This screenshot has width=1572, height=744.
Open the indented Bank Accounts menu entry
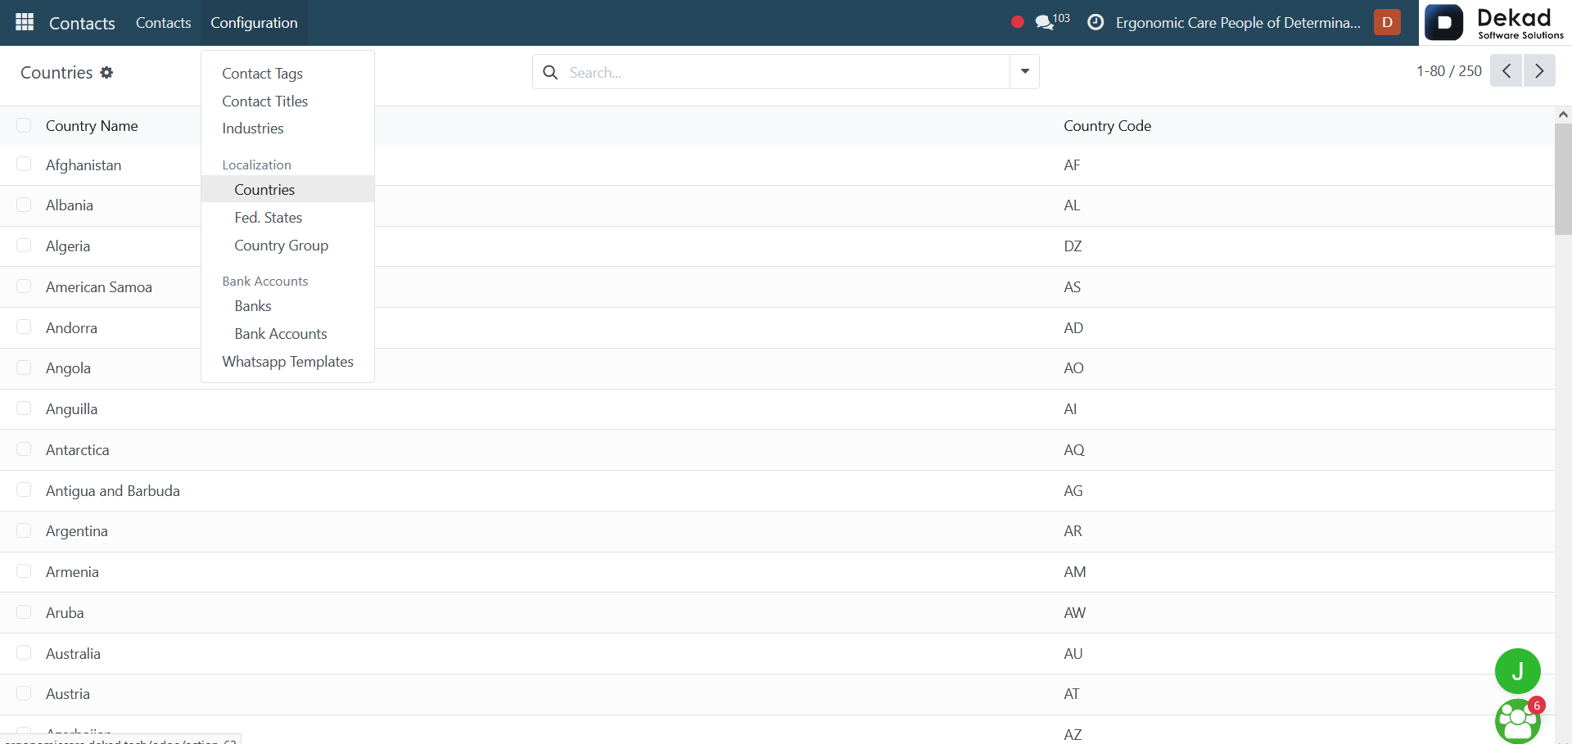(x=287, y=334)
